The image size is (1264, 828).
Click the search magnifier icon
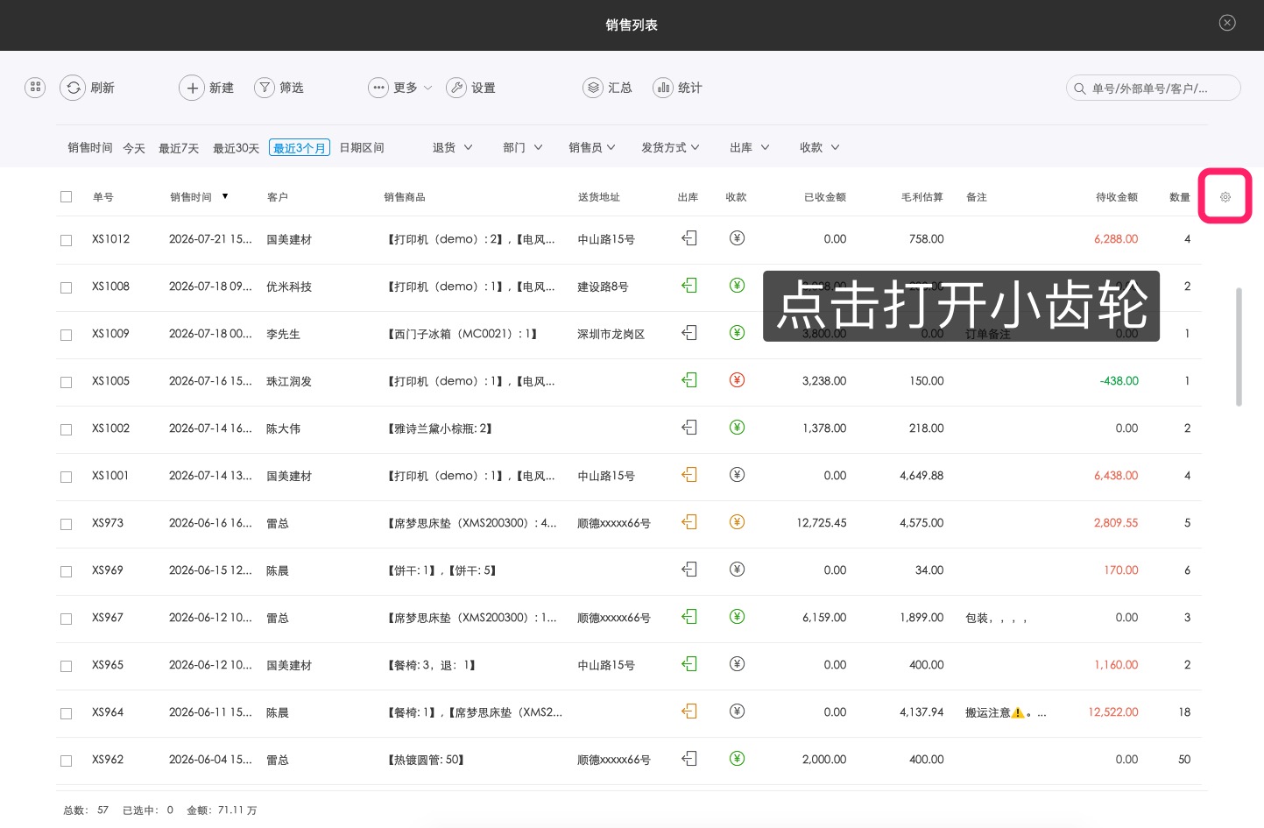1079,88
